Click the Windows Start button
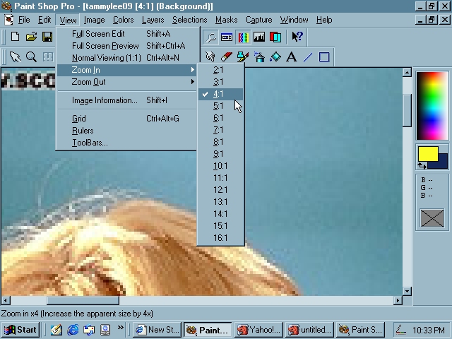 [20, 329]
